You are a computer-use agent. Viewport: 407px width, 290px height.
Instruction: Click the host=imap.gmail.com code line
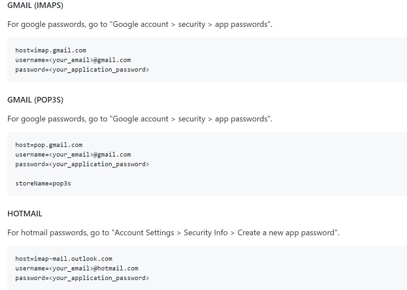51,50
